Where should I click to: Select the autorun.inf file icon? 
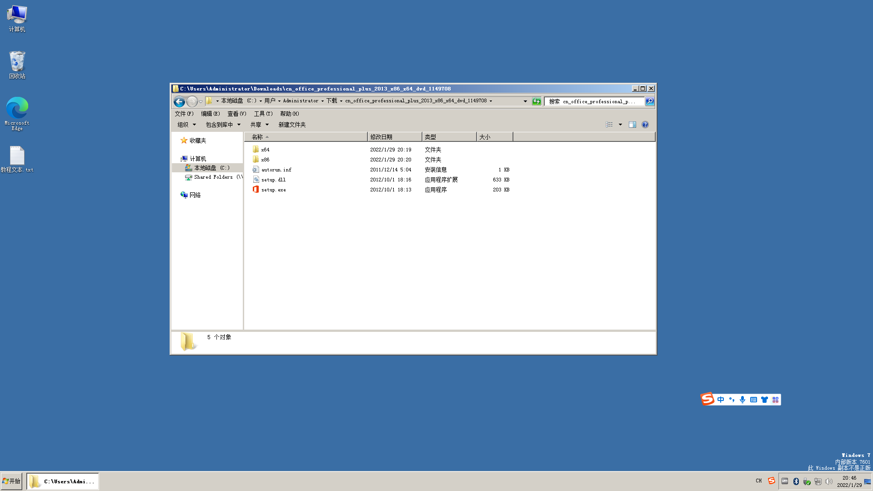click(x=256, y=170)
